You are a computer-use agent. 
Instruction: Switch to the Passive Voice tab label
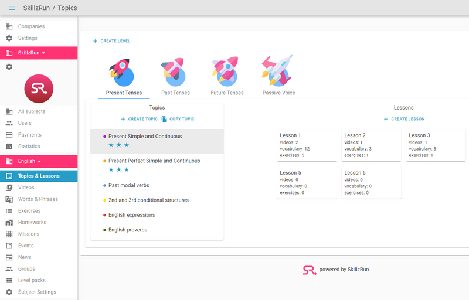[x=279, y=93]
